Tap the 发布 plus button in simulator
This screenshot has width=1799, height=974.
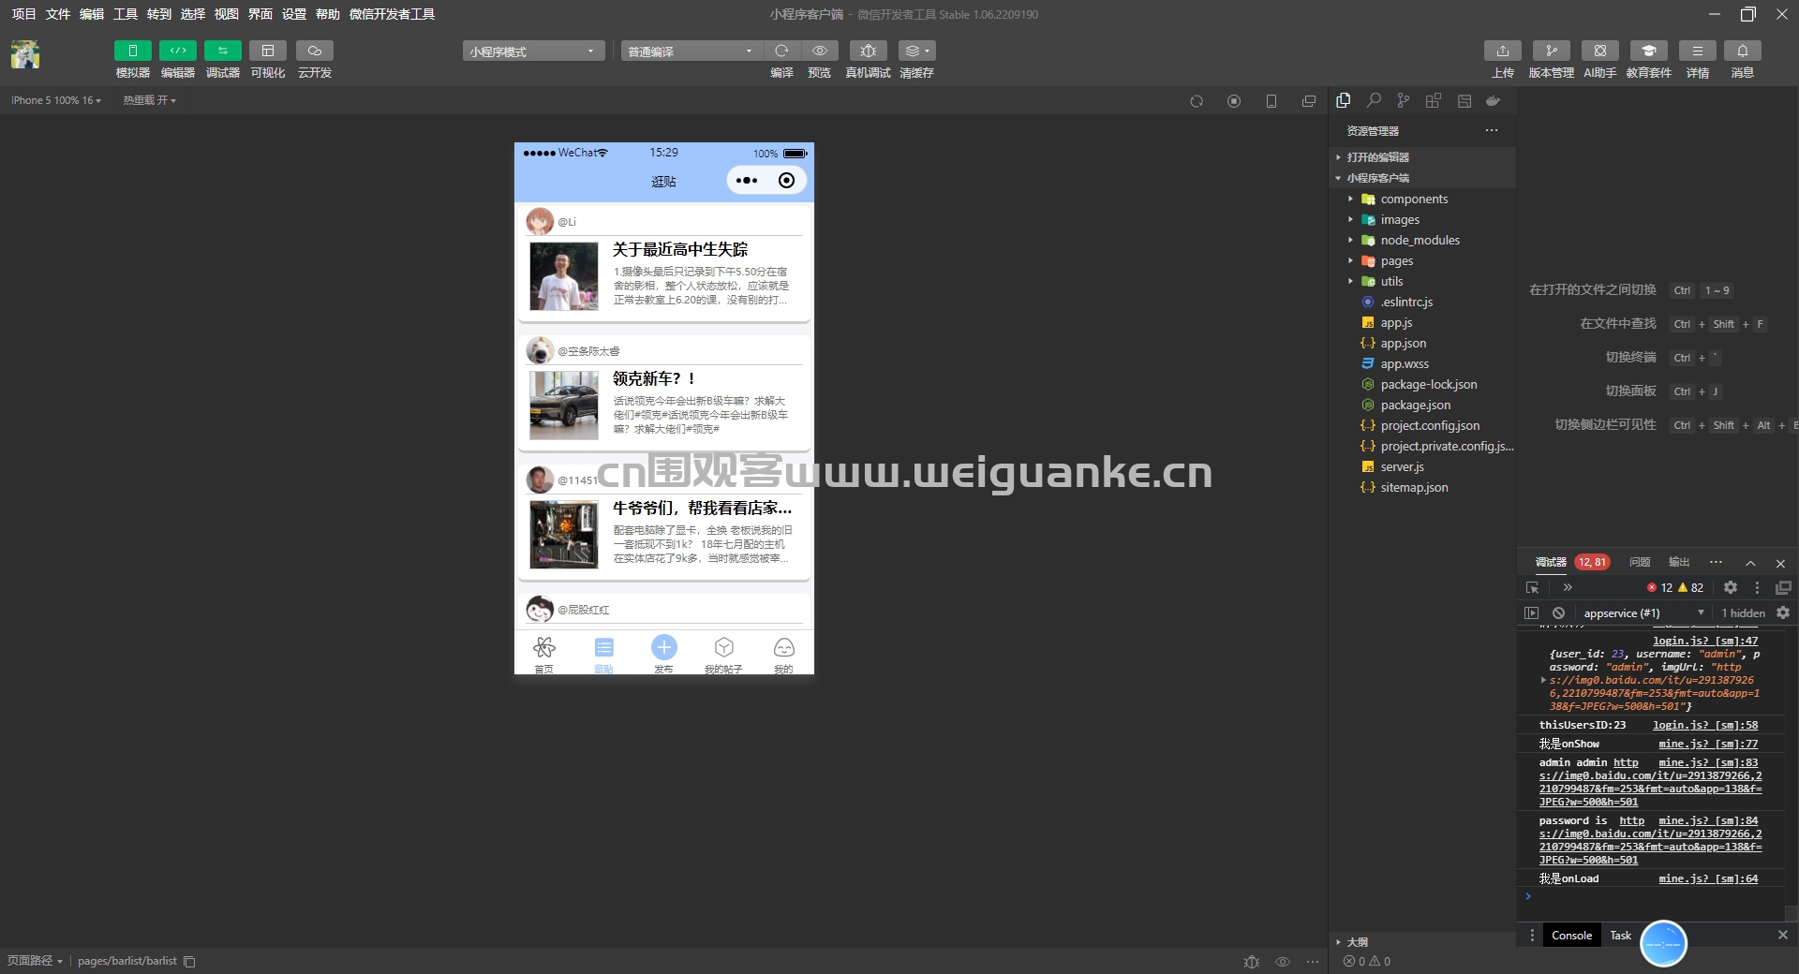click(x=663, y=647)
